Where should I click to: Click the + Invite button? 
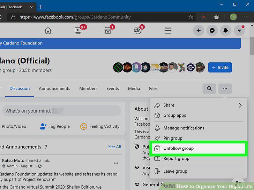[x=220, y=68]
